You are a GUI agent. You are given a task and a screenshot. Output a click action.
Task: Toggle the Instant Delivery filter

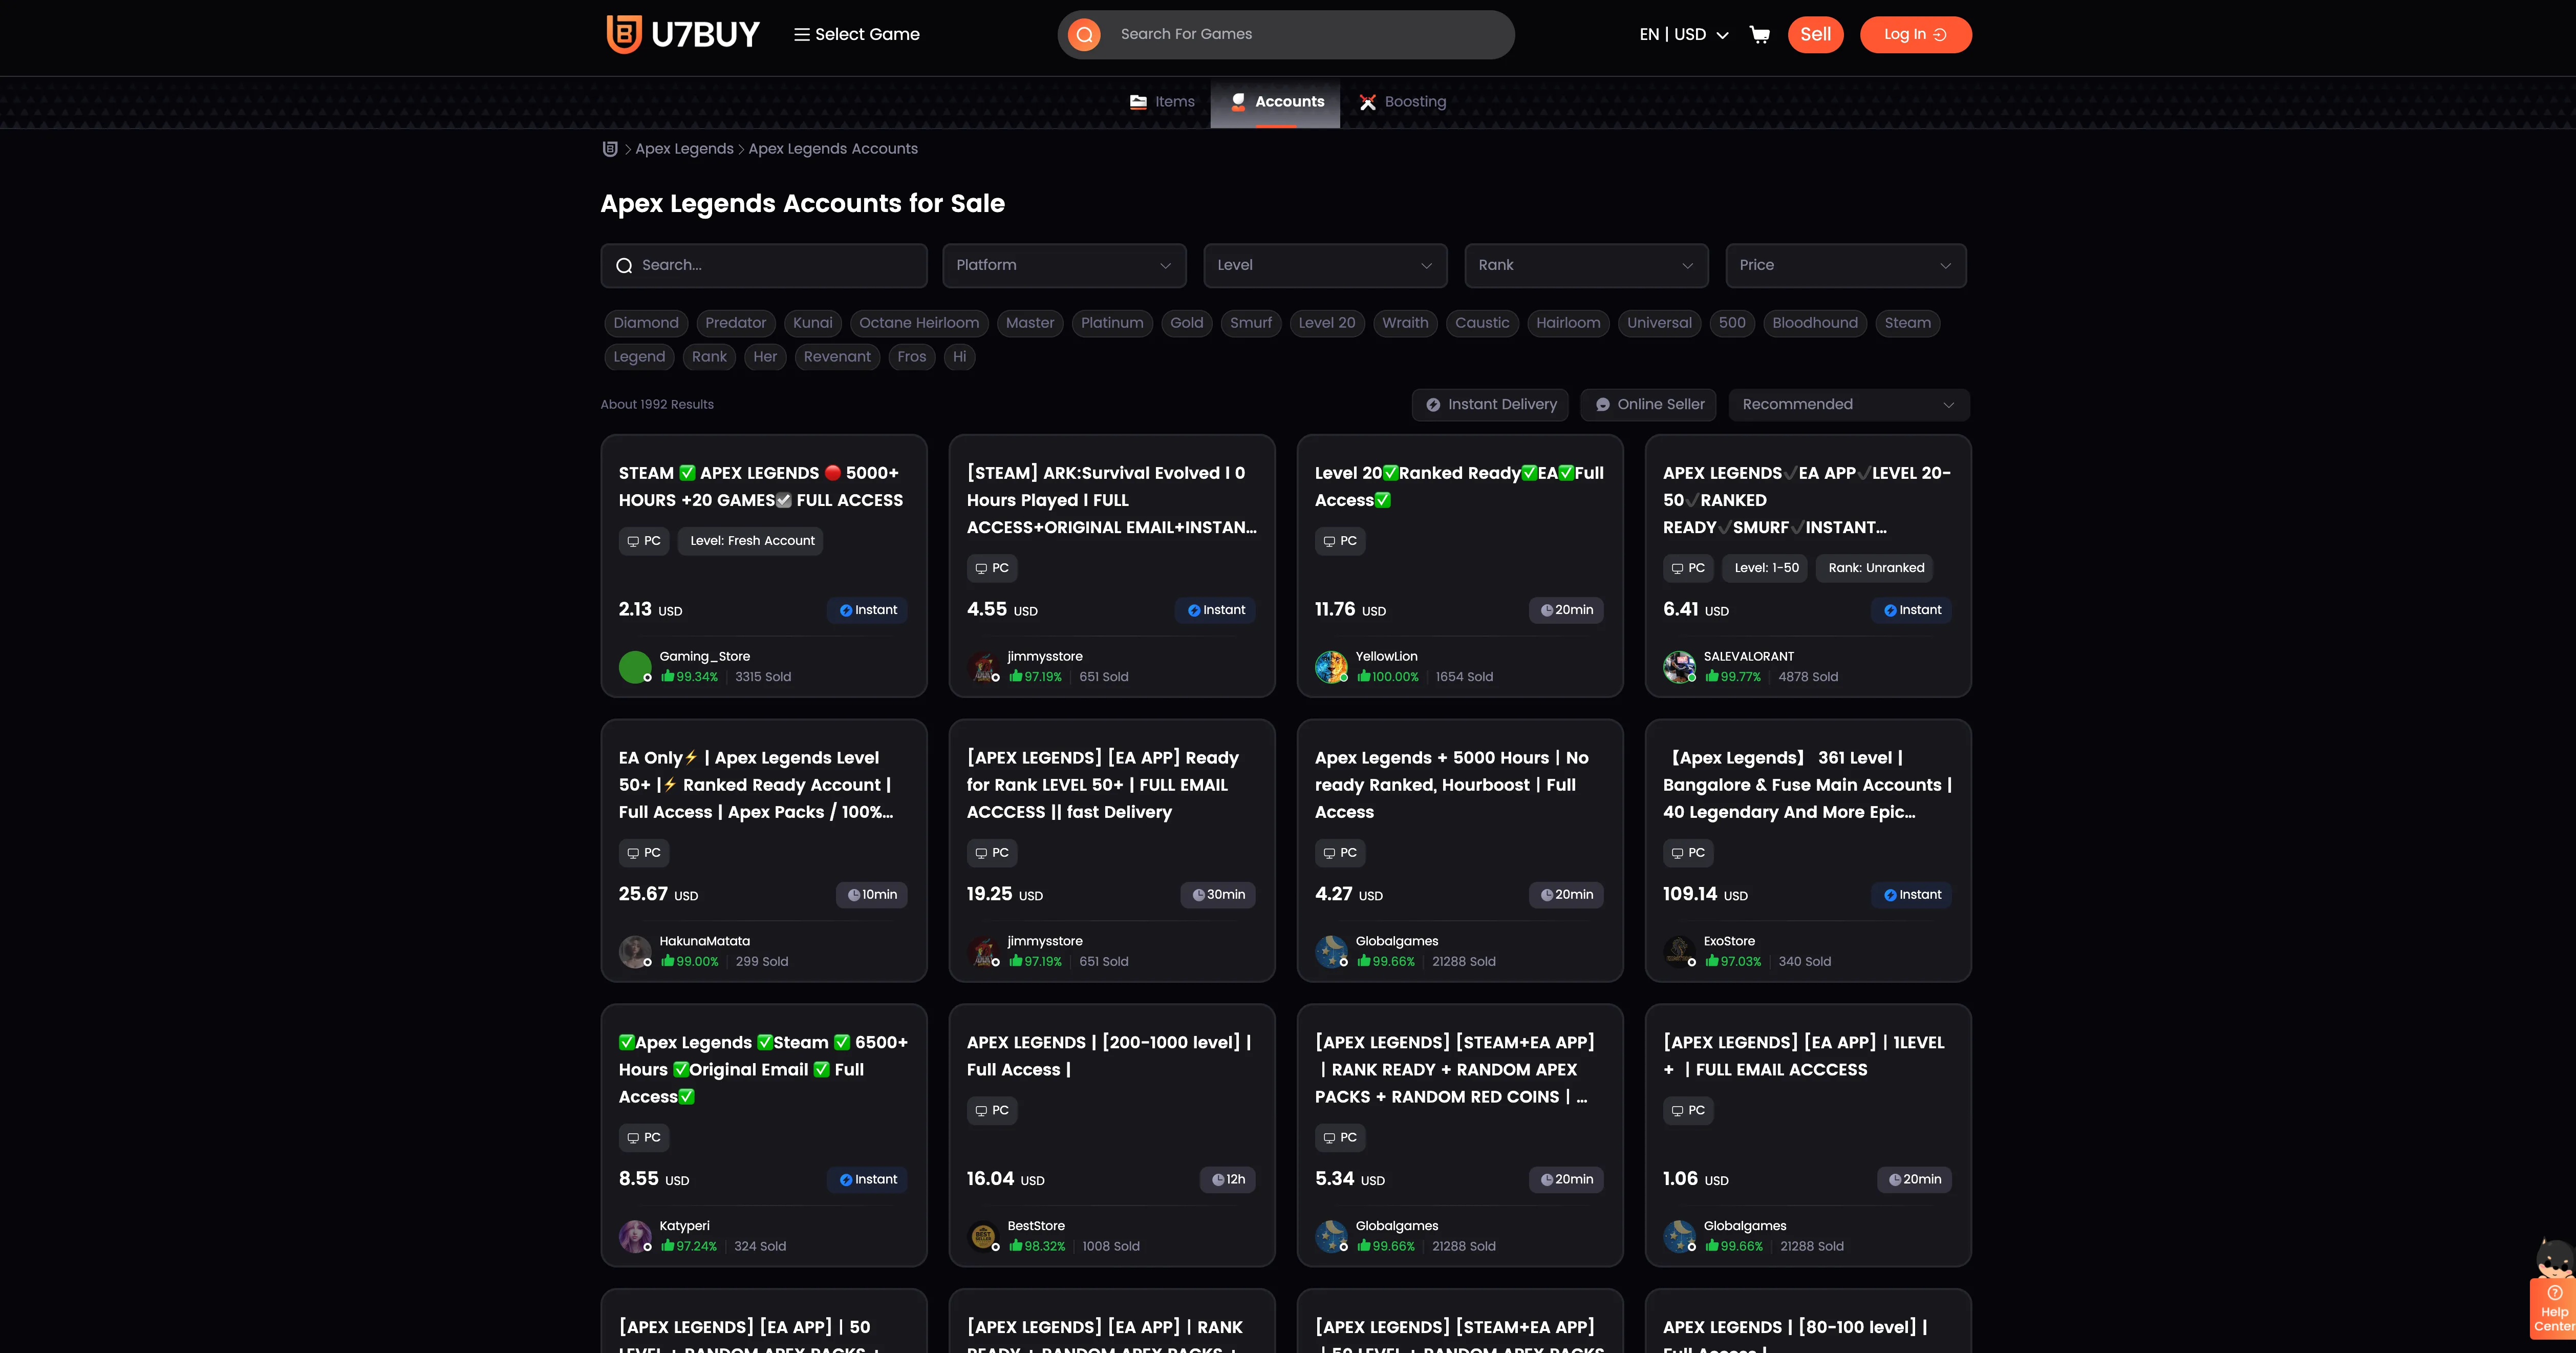(1490, 405)
